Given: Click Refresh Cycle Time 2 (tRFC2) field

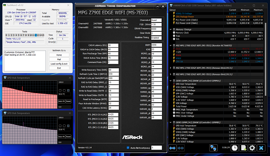Looking at the screenshot, I should point(113,74).
